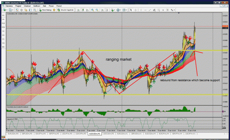Toggle chart auto scroll icon

[103, 10]
